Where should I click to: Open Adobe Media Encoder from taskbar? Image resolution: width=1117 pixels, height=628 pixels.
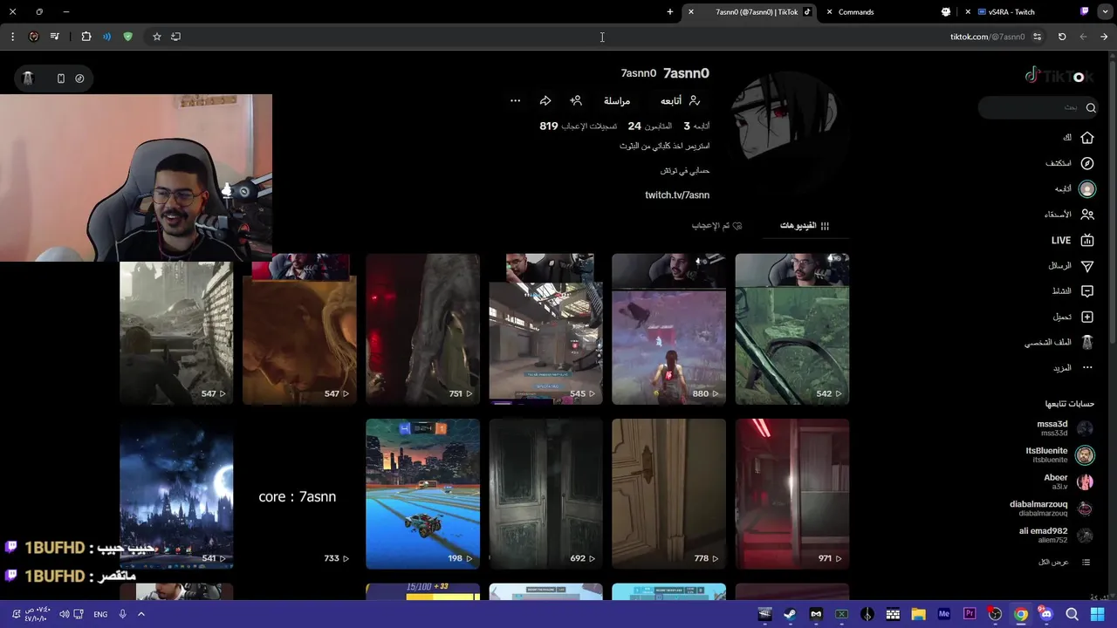[943, 614]
